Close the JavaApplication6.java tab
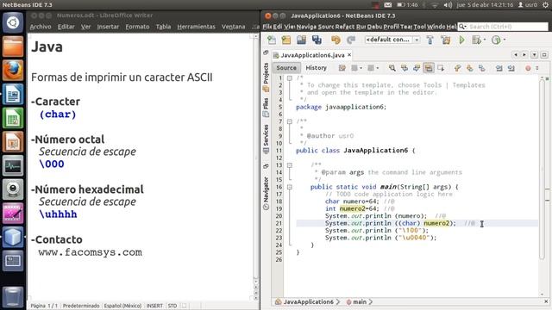552x310 pixels. click(x=349, y=55)
